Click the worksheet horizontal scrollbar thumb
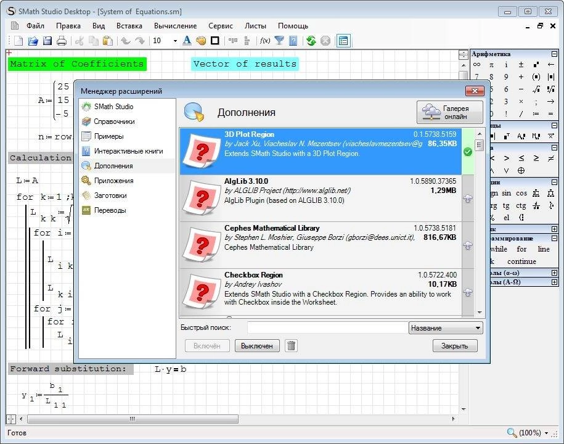The height and width of the screenshot is (444, 564). pyautogui.click(x=133, y=419)
